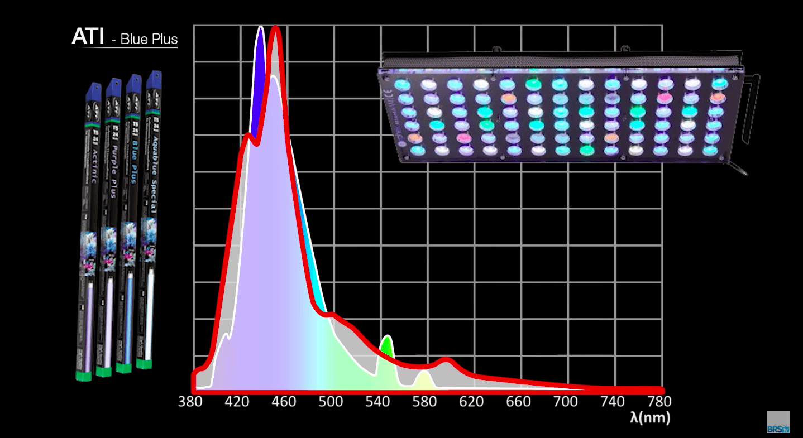
Task: Click the '420' wavelength axis label
Action: click(237, 402)
